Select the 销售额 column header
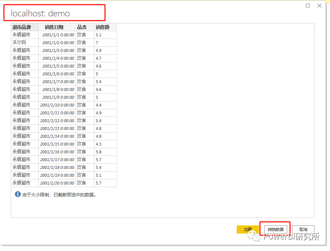 106,27
